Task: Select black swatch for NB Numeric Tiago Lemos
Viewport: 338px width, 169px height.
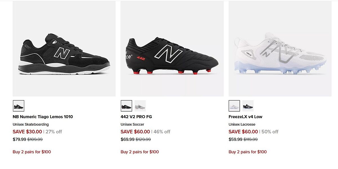Action: click(19, 106)
